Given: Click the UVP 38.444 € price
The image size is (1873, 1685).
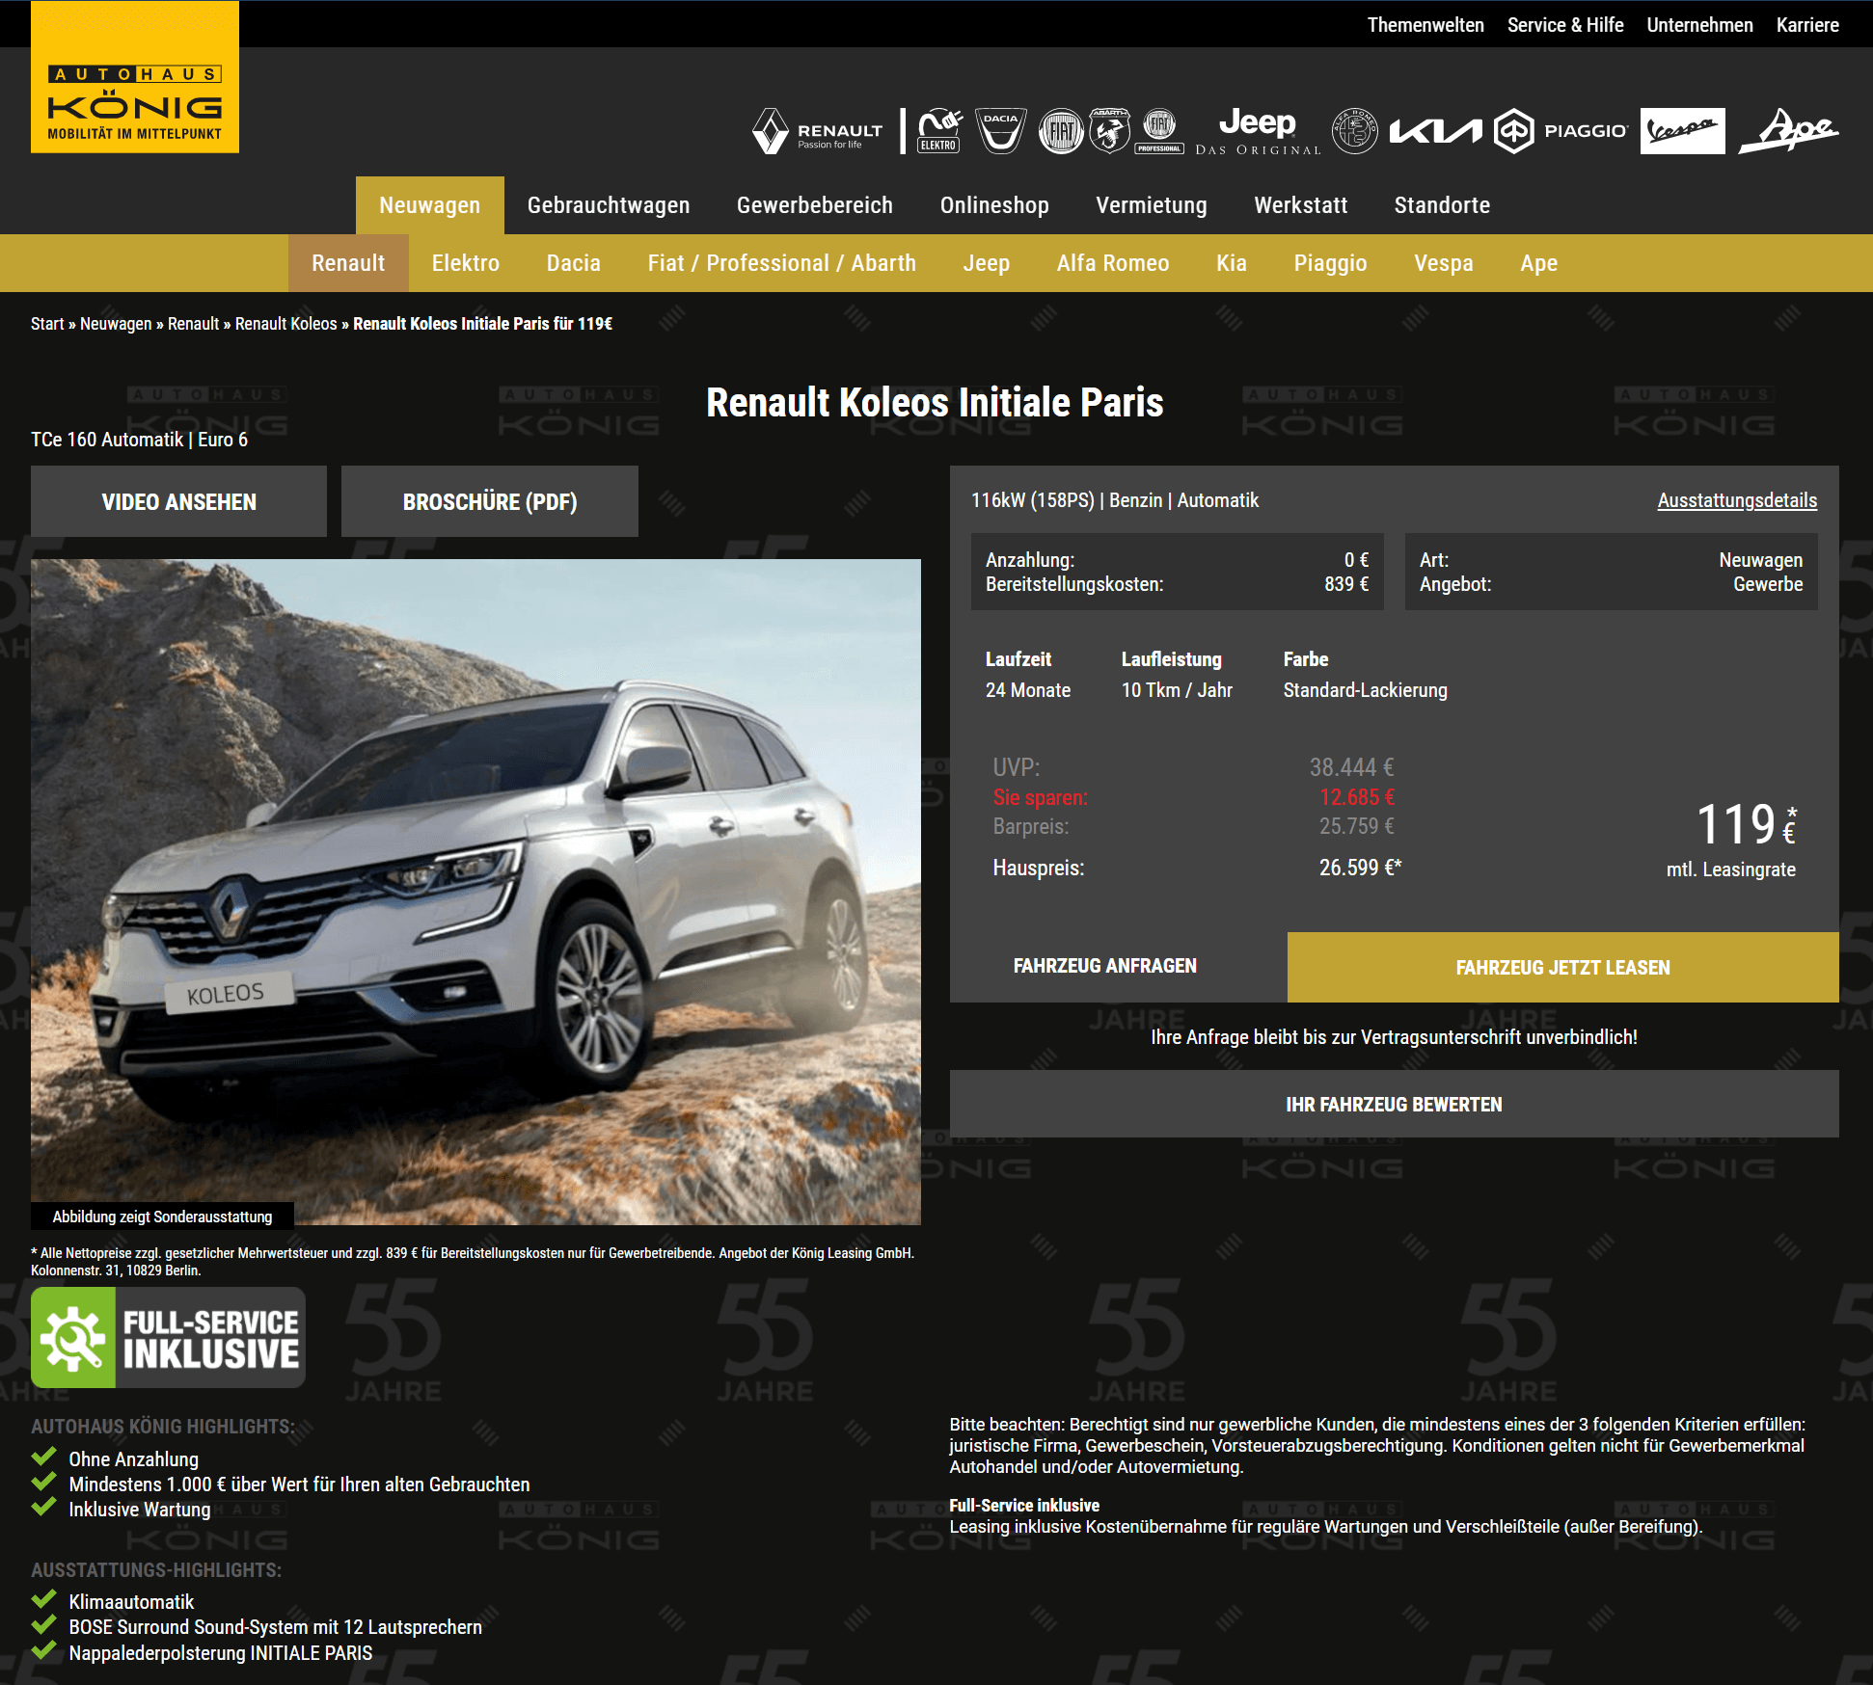Looking at the screenshot, I should [x=1351, y=767].
